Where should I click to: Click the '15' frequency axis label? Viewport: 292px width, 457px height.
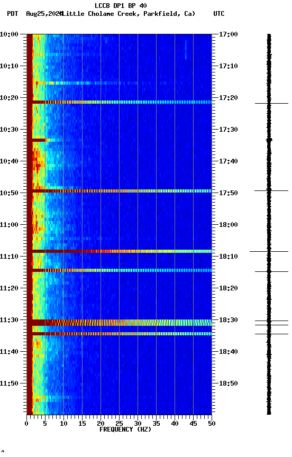82,424
